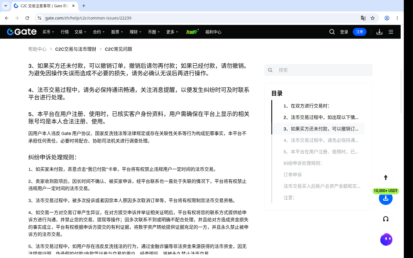This screenshot has width=413, height=258.
Task: Go back to the previous page
Action: [x=7, y=18]
